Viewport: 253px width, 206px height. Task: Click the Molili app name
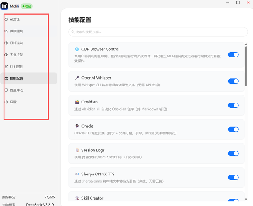coord(14,6)
